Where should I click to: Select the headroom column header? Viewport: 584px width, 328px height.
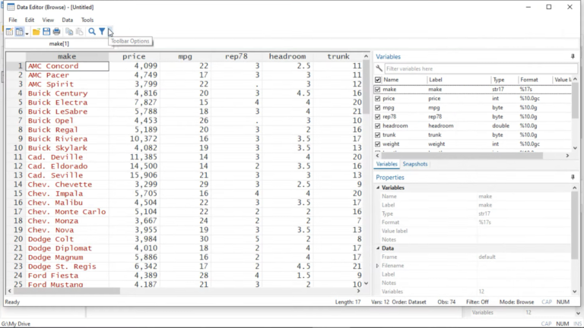point(287,56)
